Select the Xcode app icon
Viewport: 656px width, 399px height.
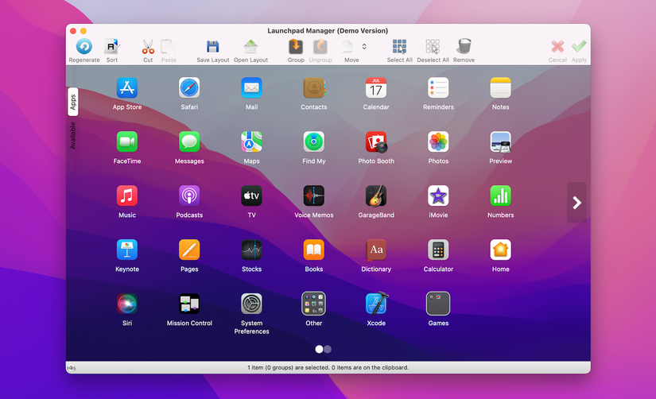tap(376, 304)
